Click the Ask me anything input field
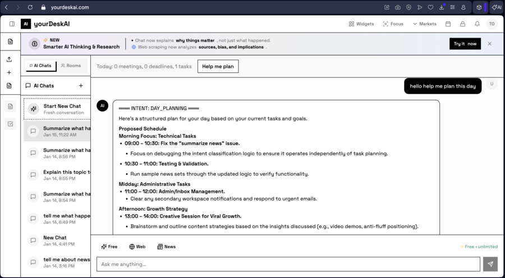The height and width of the screenshot is (278, 505). [288, 264]
